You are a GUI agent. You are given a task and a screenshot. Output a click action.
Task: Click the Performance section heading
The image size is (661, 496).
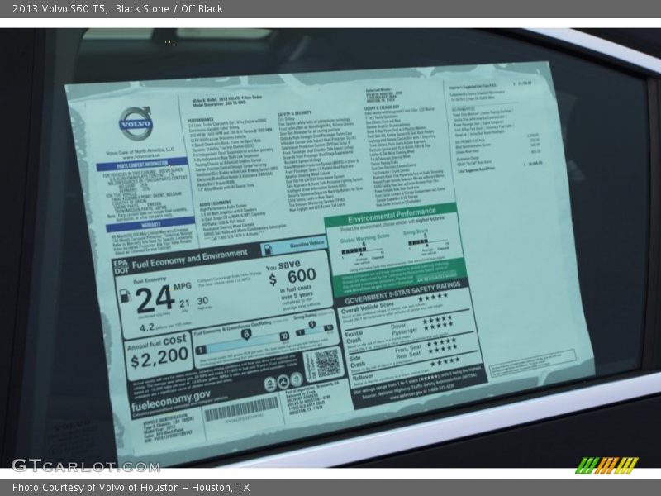(x=201, y=120)
